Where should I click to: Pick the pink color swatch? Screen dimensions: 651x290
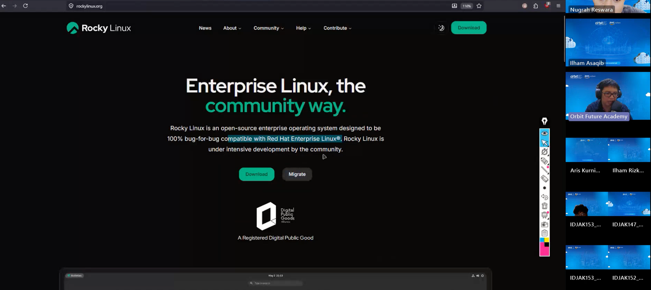pos(544,251)
